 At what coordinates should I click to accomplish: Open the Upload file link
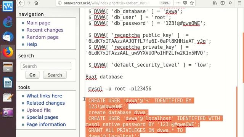tap(39, 110)
